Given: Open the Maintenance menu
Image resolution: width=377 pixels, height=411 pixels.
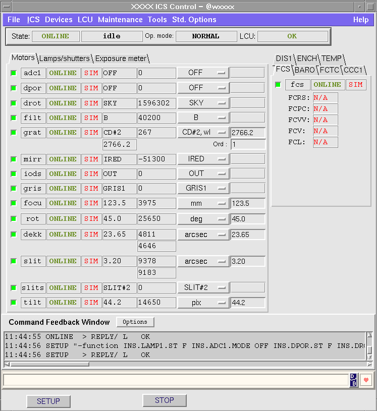Looking at the screenshot, I should (x=120, y=20).
